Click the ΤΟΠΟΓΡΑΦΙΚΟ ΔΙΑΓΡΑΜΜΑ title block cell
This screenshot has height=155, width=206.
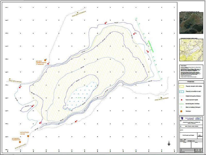188,135
